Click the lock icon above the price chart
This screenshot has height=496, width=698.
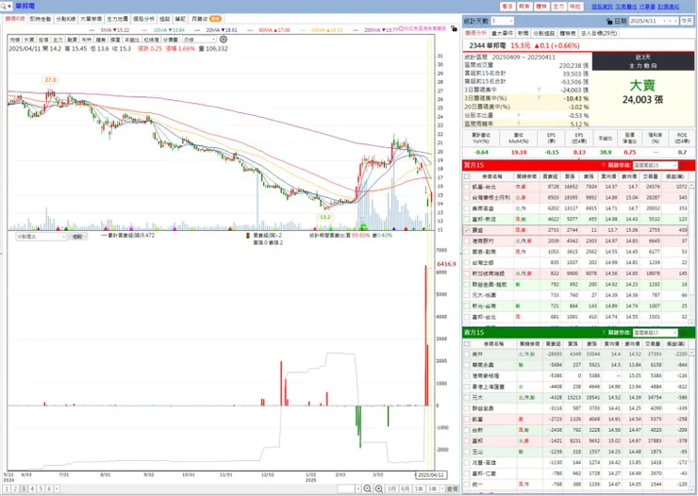click(454, 28)
